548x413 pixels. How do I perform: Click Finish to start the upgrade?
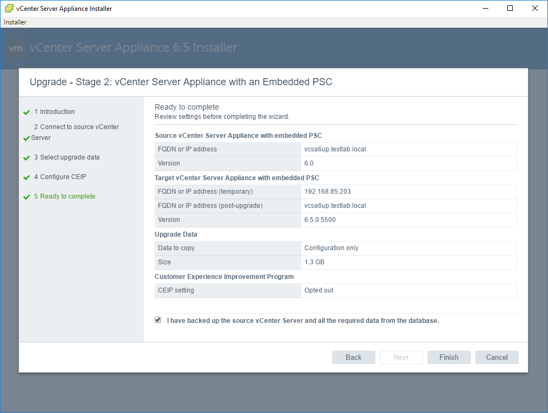449,358
